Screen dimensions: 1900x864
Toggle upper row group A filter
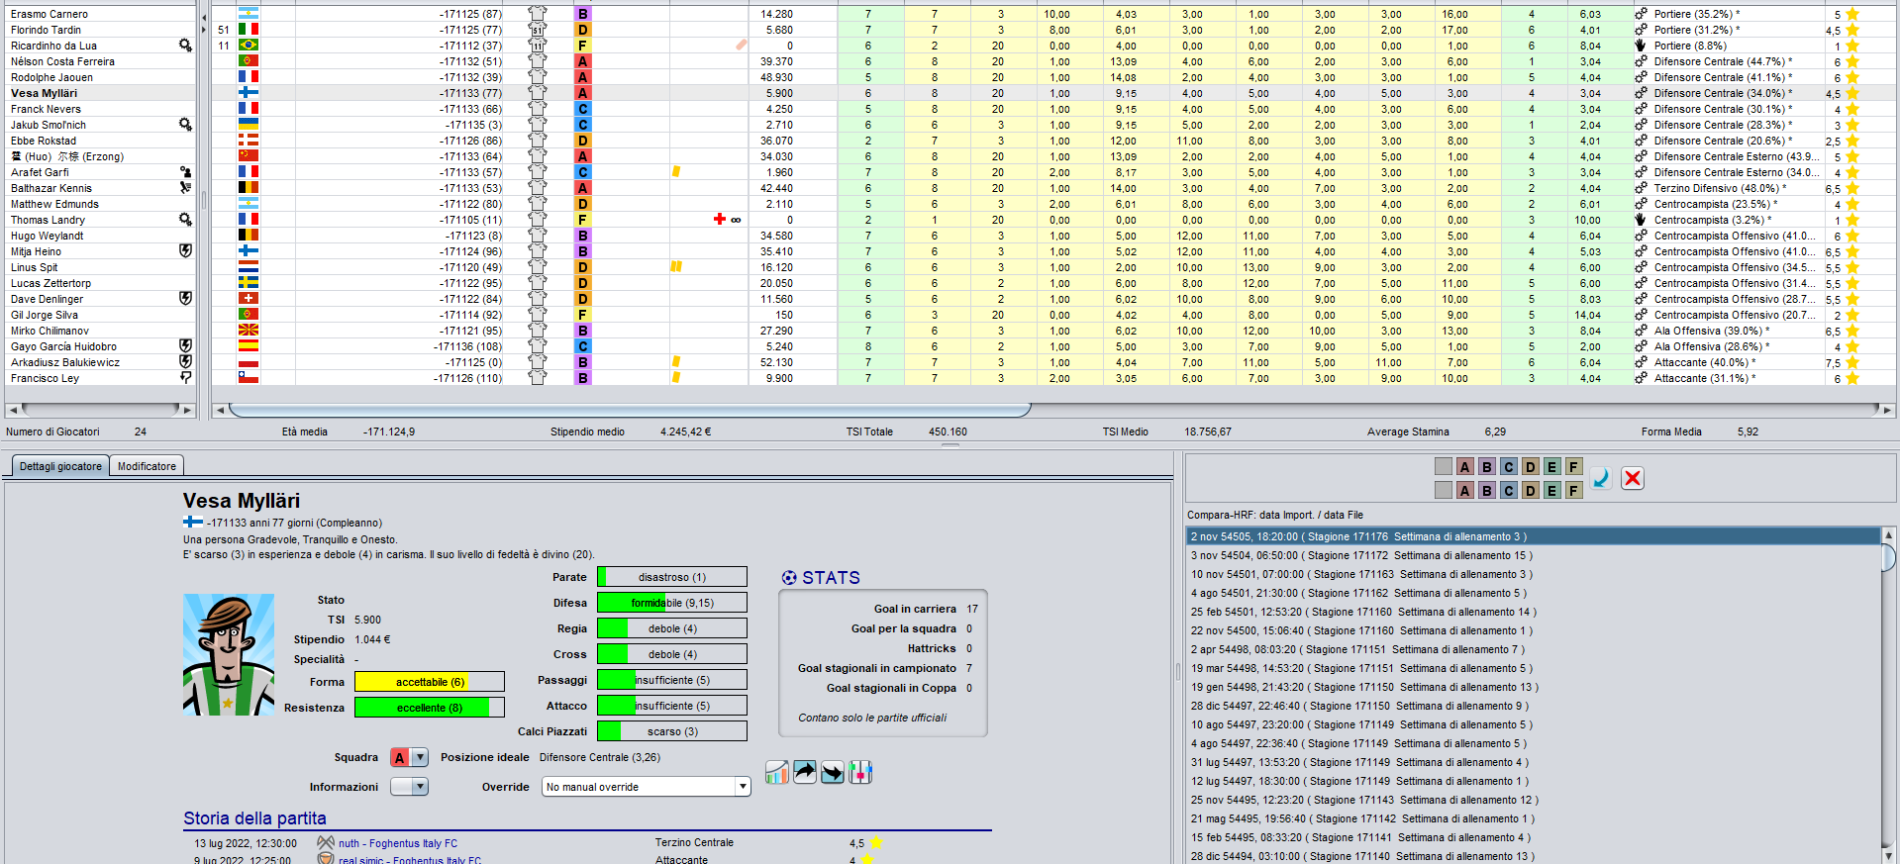[x=1465, y=467]
